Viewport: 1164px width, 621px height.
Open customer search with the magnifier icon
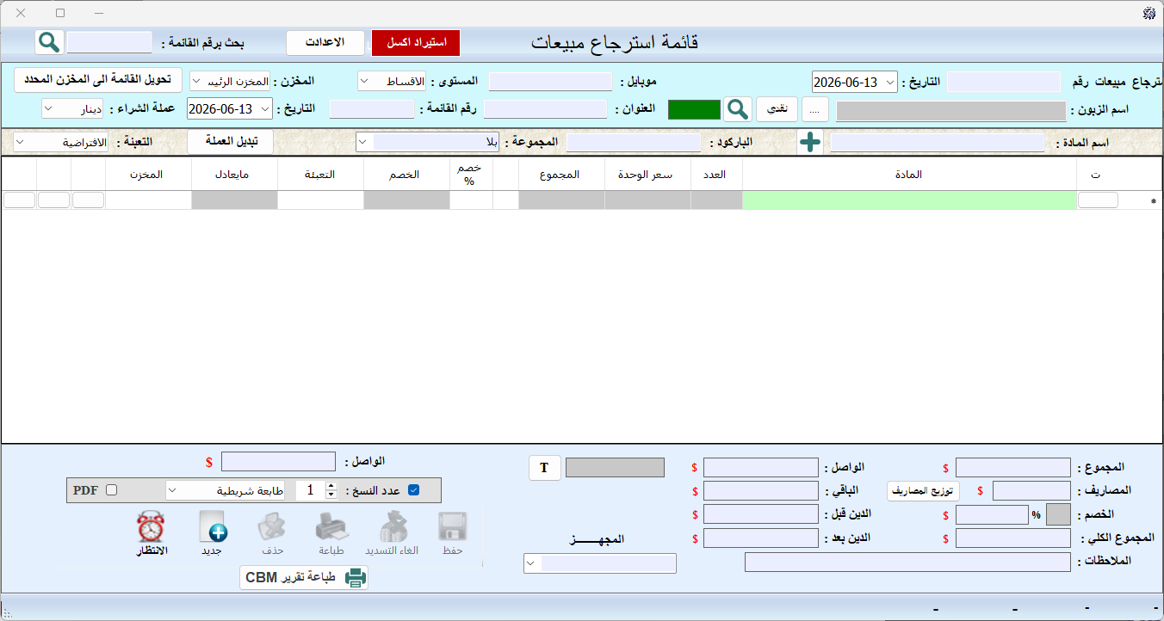tap(737, 109)
